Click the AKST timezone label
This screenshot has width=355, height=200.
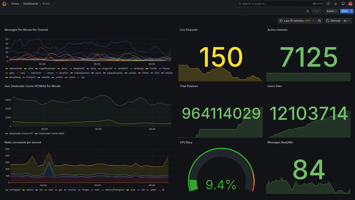point(308,21)
